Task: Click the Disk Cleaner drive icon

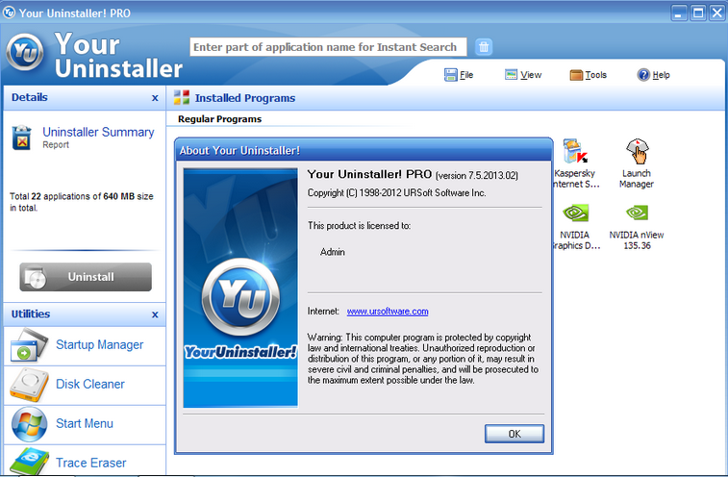Action: coord(29,385)
